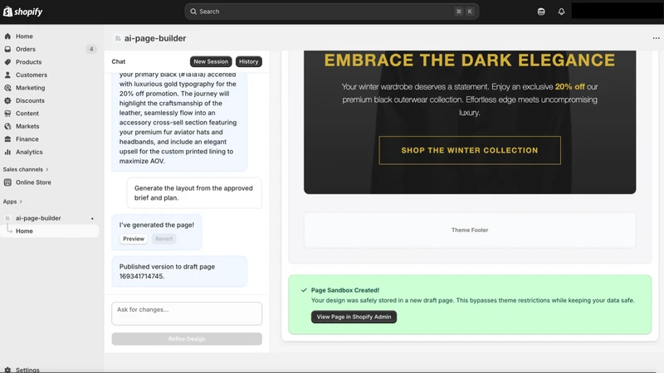The image size is (664, 373).
Task: Click the Chat panel label
Action: 119,61
